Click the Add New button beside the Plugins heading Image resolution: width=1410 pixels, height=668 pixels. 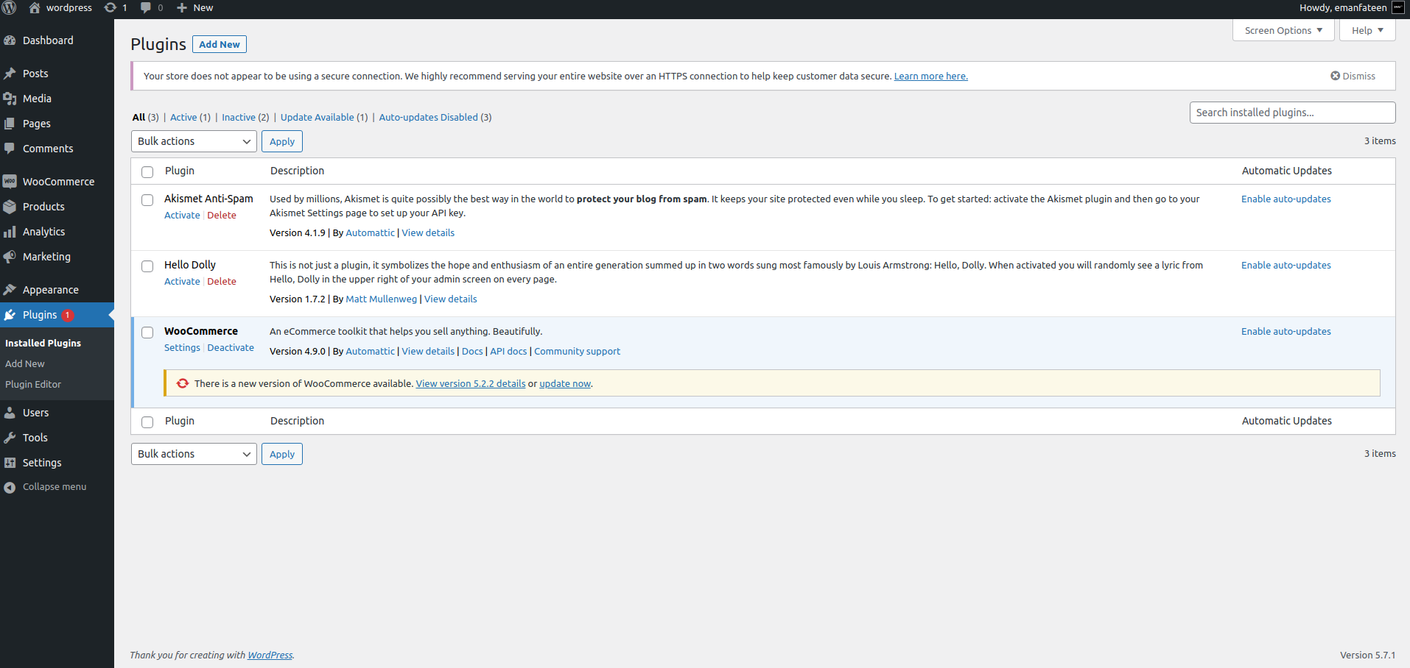220,44
